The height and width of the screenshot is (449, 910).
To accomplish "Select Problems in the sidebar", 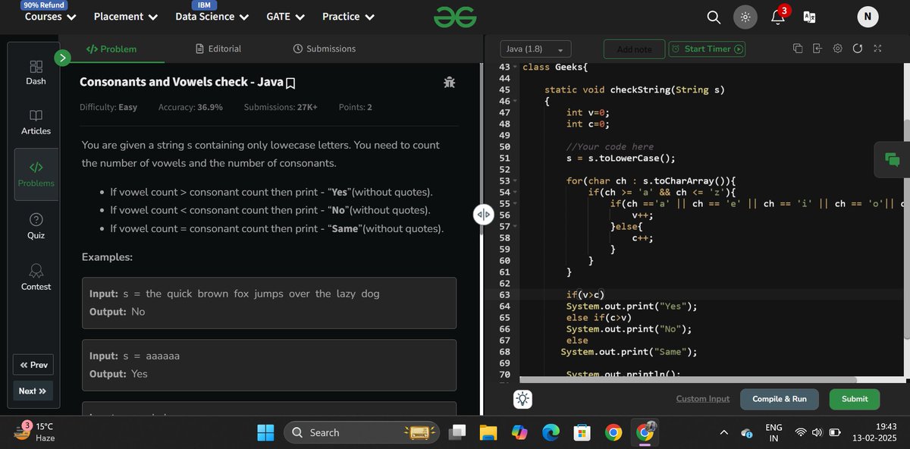I will click(x=36, y=174).
